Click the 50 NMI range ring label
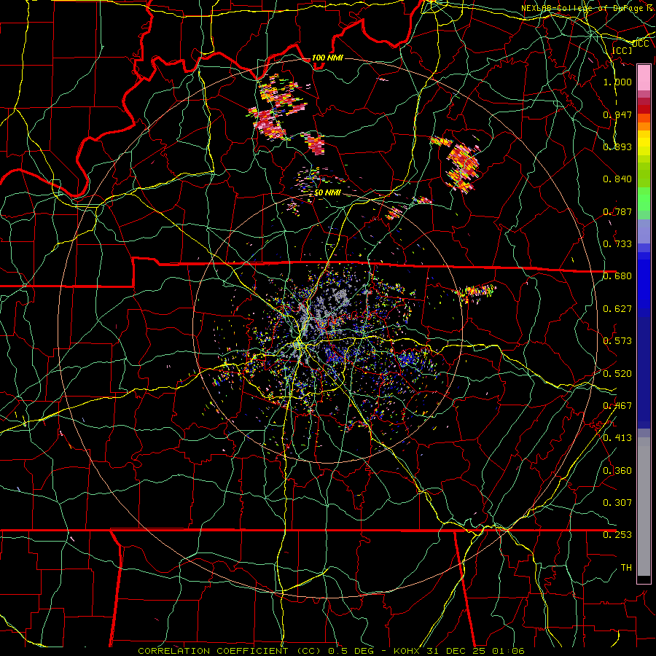Image resolution: width=656 pixels, height=656 pixels. click(x=327, y=193)
